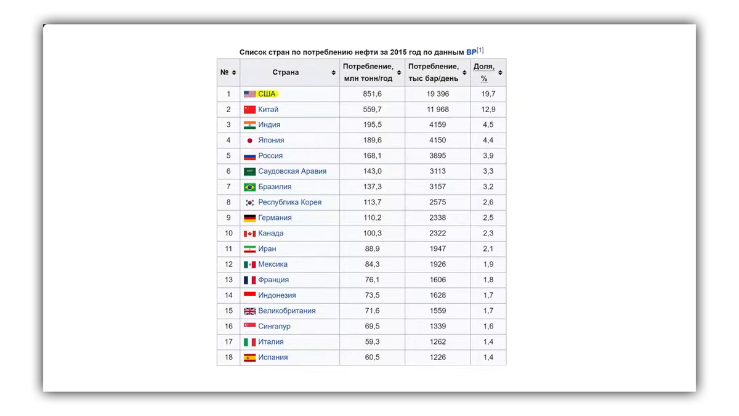Viewport: 739px width, 416px height.
Task: Click the Iran flag icon
Action: tap(249, 249)
